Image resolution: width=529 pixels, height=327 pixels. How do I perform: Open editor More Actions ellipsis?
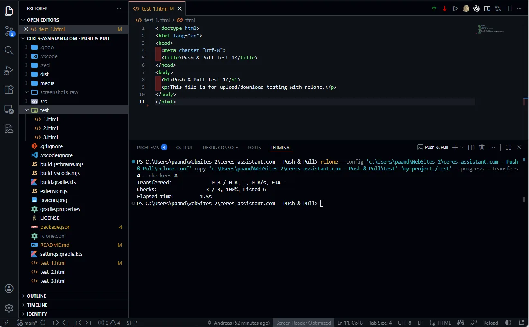[519, 9]
